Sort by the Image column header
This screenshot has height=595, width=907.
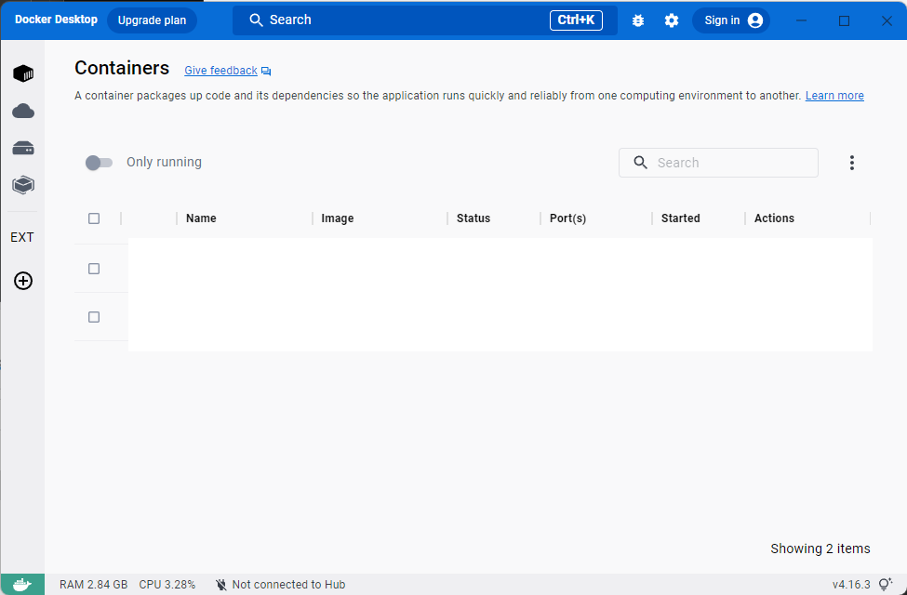click(338, 218)
